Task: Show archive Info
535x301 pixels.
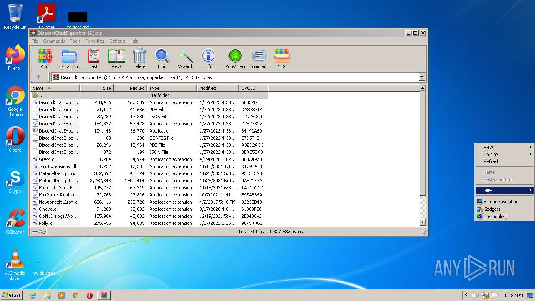Action: 208,59
